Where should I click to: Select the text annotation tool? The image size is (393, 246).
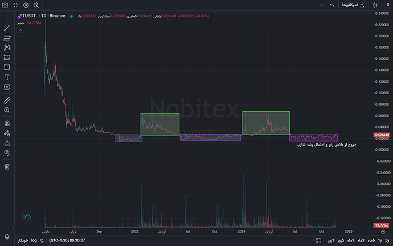7,77
